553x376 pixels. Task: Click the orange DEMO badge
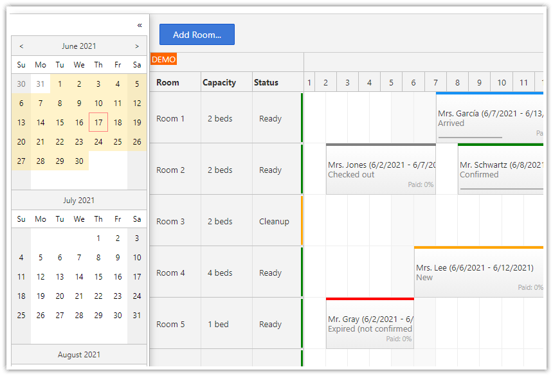pyautogui.click(x=163, y=60)
